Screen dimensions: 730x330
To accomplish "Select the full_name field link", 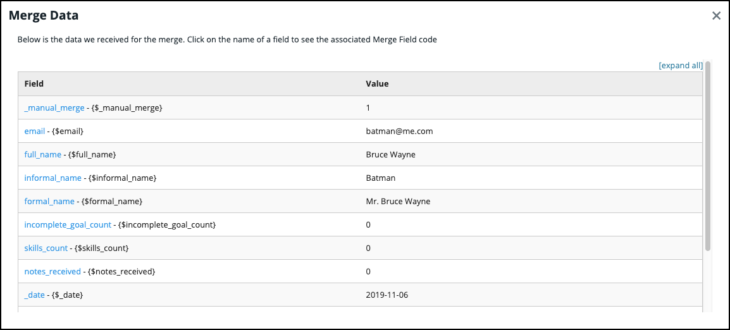I will click(43, 155).
